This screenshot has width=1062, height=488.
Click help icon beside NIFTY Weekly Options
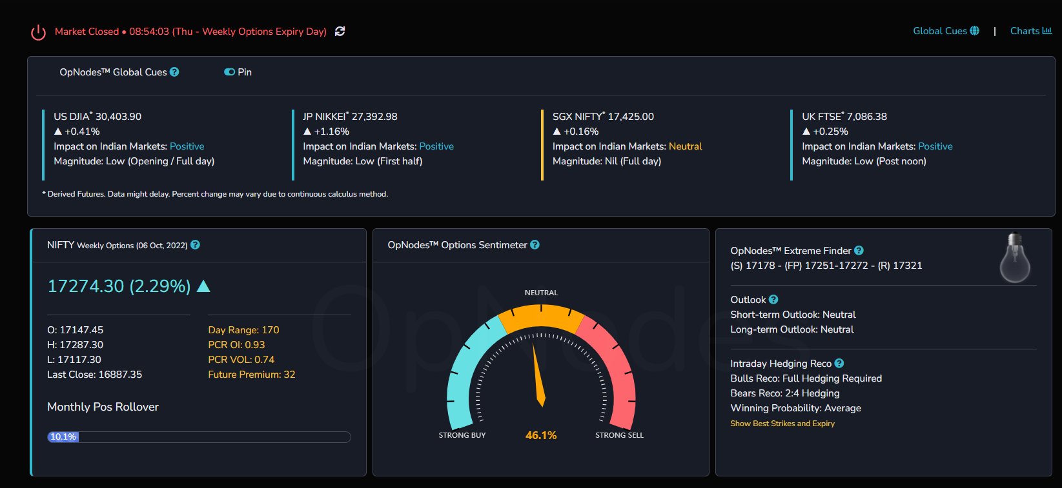(x=196, y=245)
